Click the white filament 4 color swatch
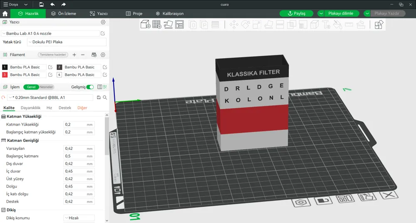This screenshot has height=223, width=416. point(59,74)
